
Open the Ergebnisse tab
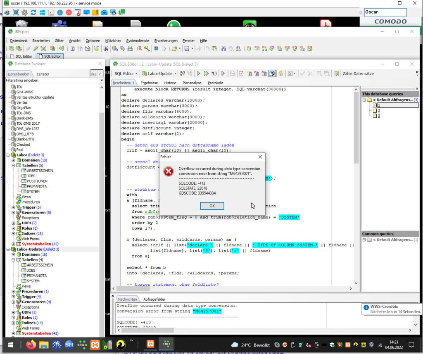[x=149, y=83]
